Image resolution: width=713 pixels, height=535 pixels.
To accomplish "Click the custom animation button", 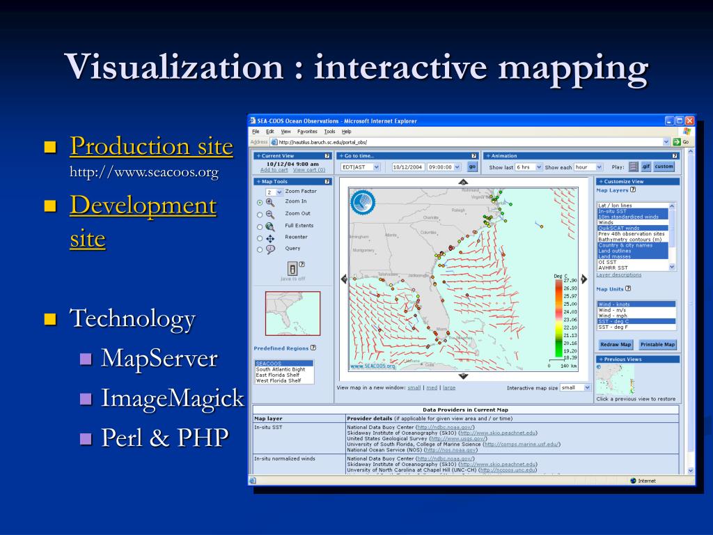I will point(664,167).
